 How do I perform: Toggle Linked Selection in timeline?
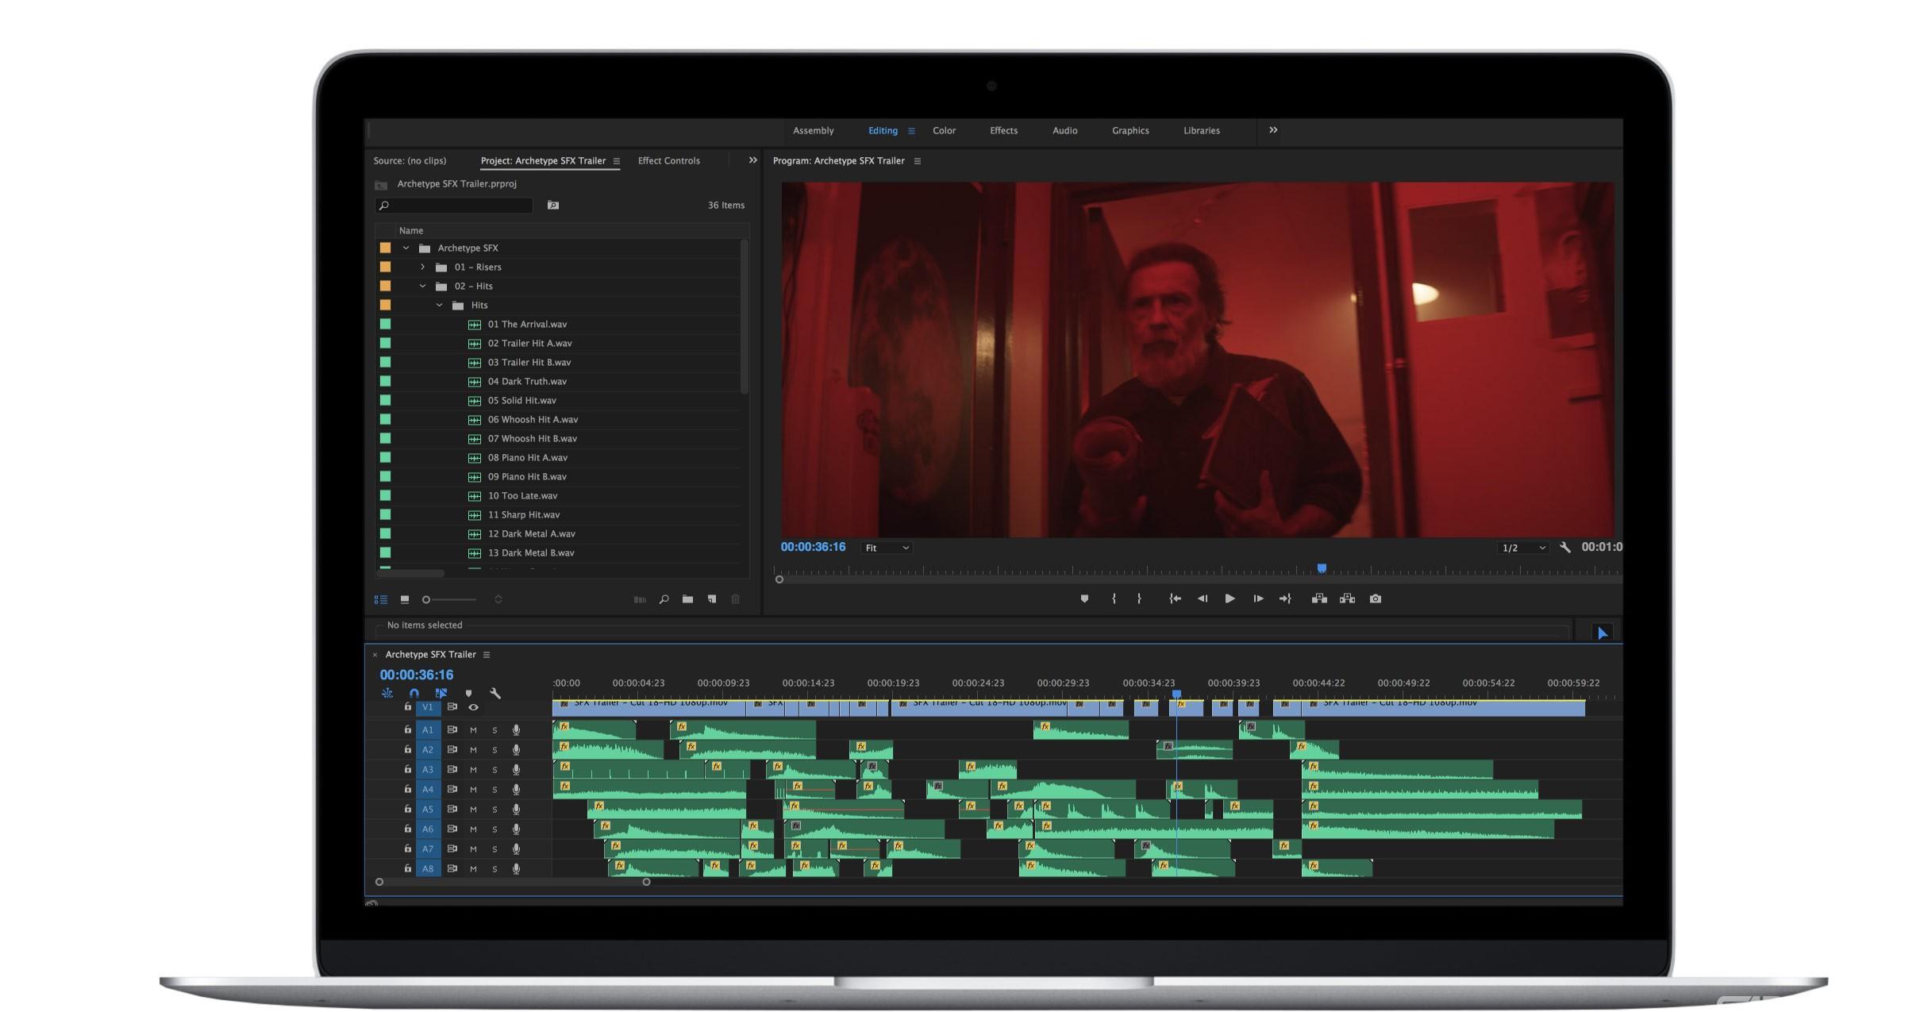click(x=441, y=693)
